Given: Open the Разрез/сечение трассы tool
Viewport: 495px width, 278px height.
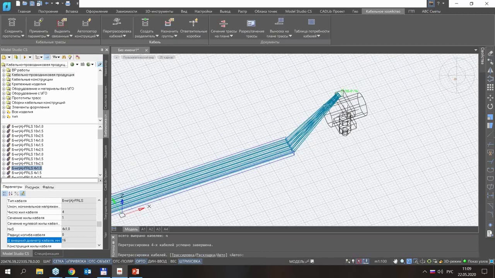Looking at the screenshot, I should coord(252,27).
